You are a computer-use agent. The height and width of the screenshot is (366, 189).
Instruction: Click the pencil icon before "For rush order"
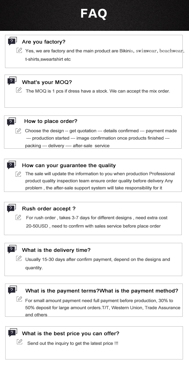coord(18,217)
